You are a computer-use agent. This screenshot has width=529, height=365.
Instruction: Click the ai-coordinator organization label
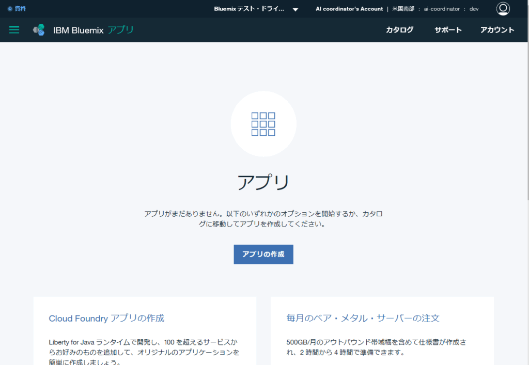442,9
